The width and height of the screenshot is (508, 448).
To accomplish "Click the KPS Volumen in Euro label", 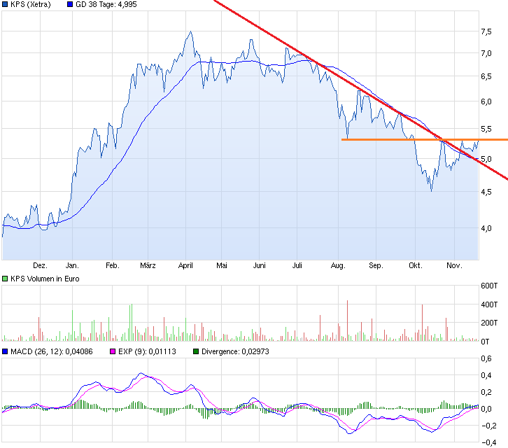I will 45,279.
